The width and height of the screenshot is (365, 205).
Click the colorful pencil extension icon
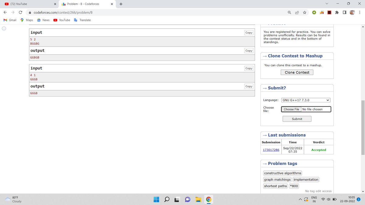(x=322, y=12)
